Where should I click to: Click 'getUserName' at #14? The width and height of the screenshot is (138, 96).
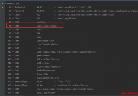43,56
